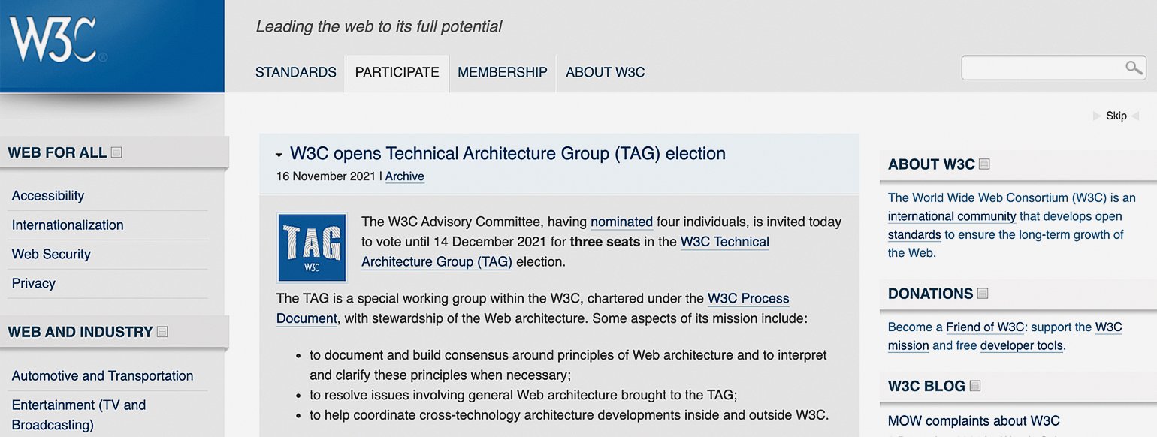Click the left Skip arrow icon

1097,116
